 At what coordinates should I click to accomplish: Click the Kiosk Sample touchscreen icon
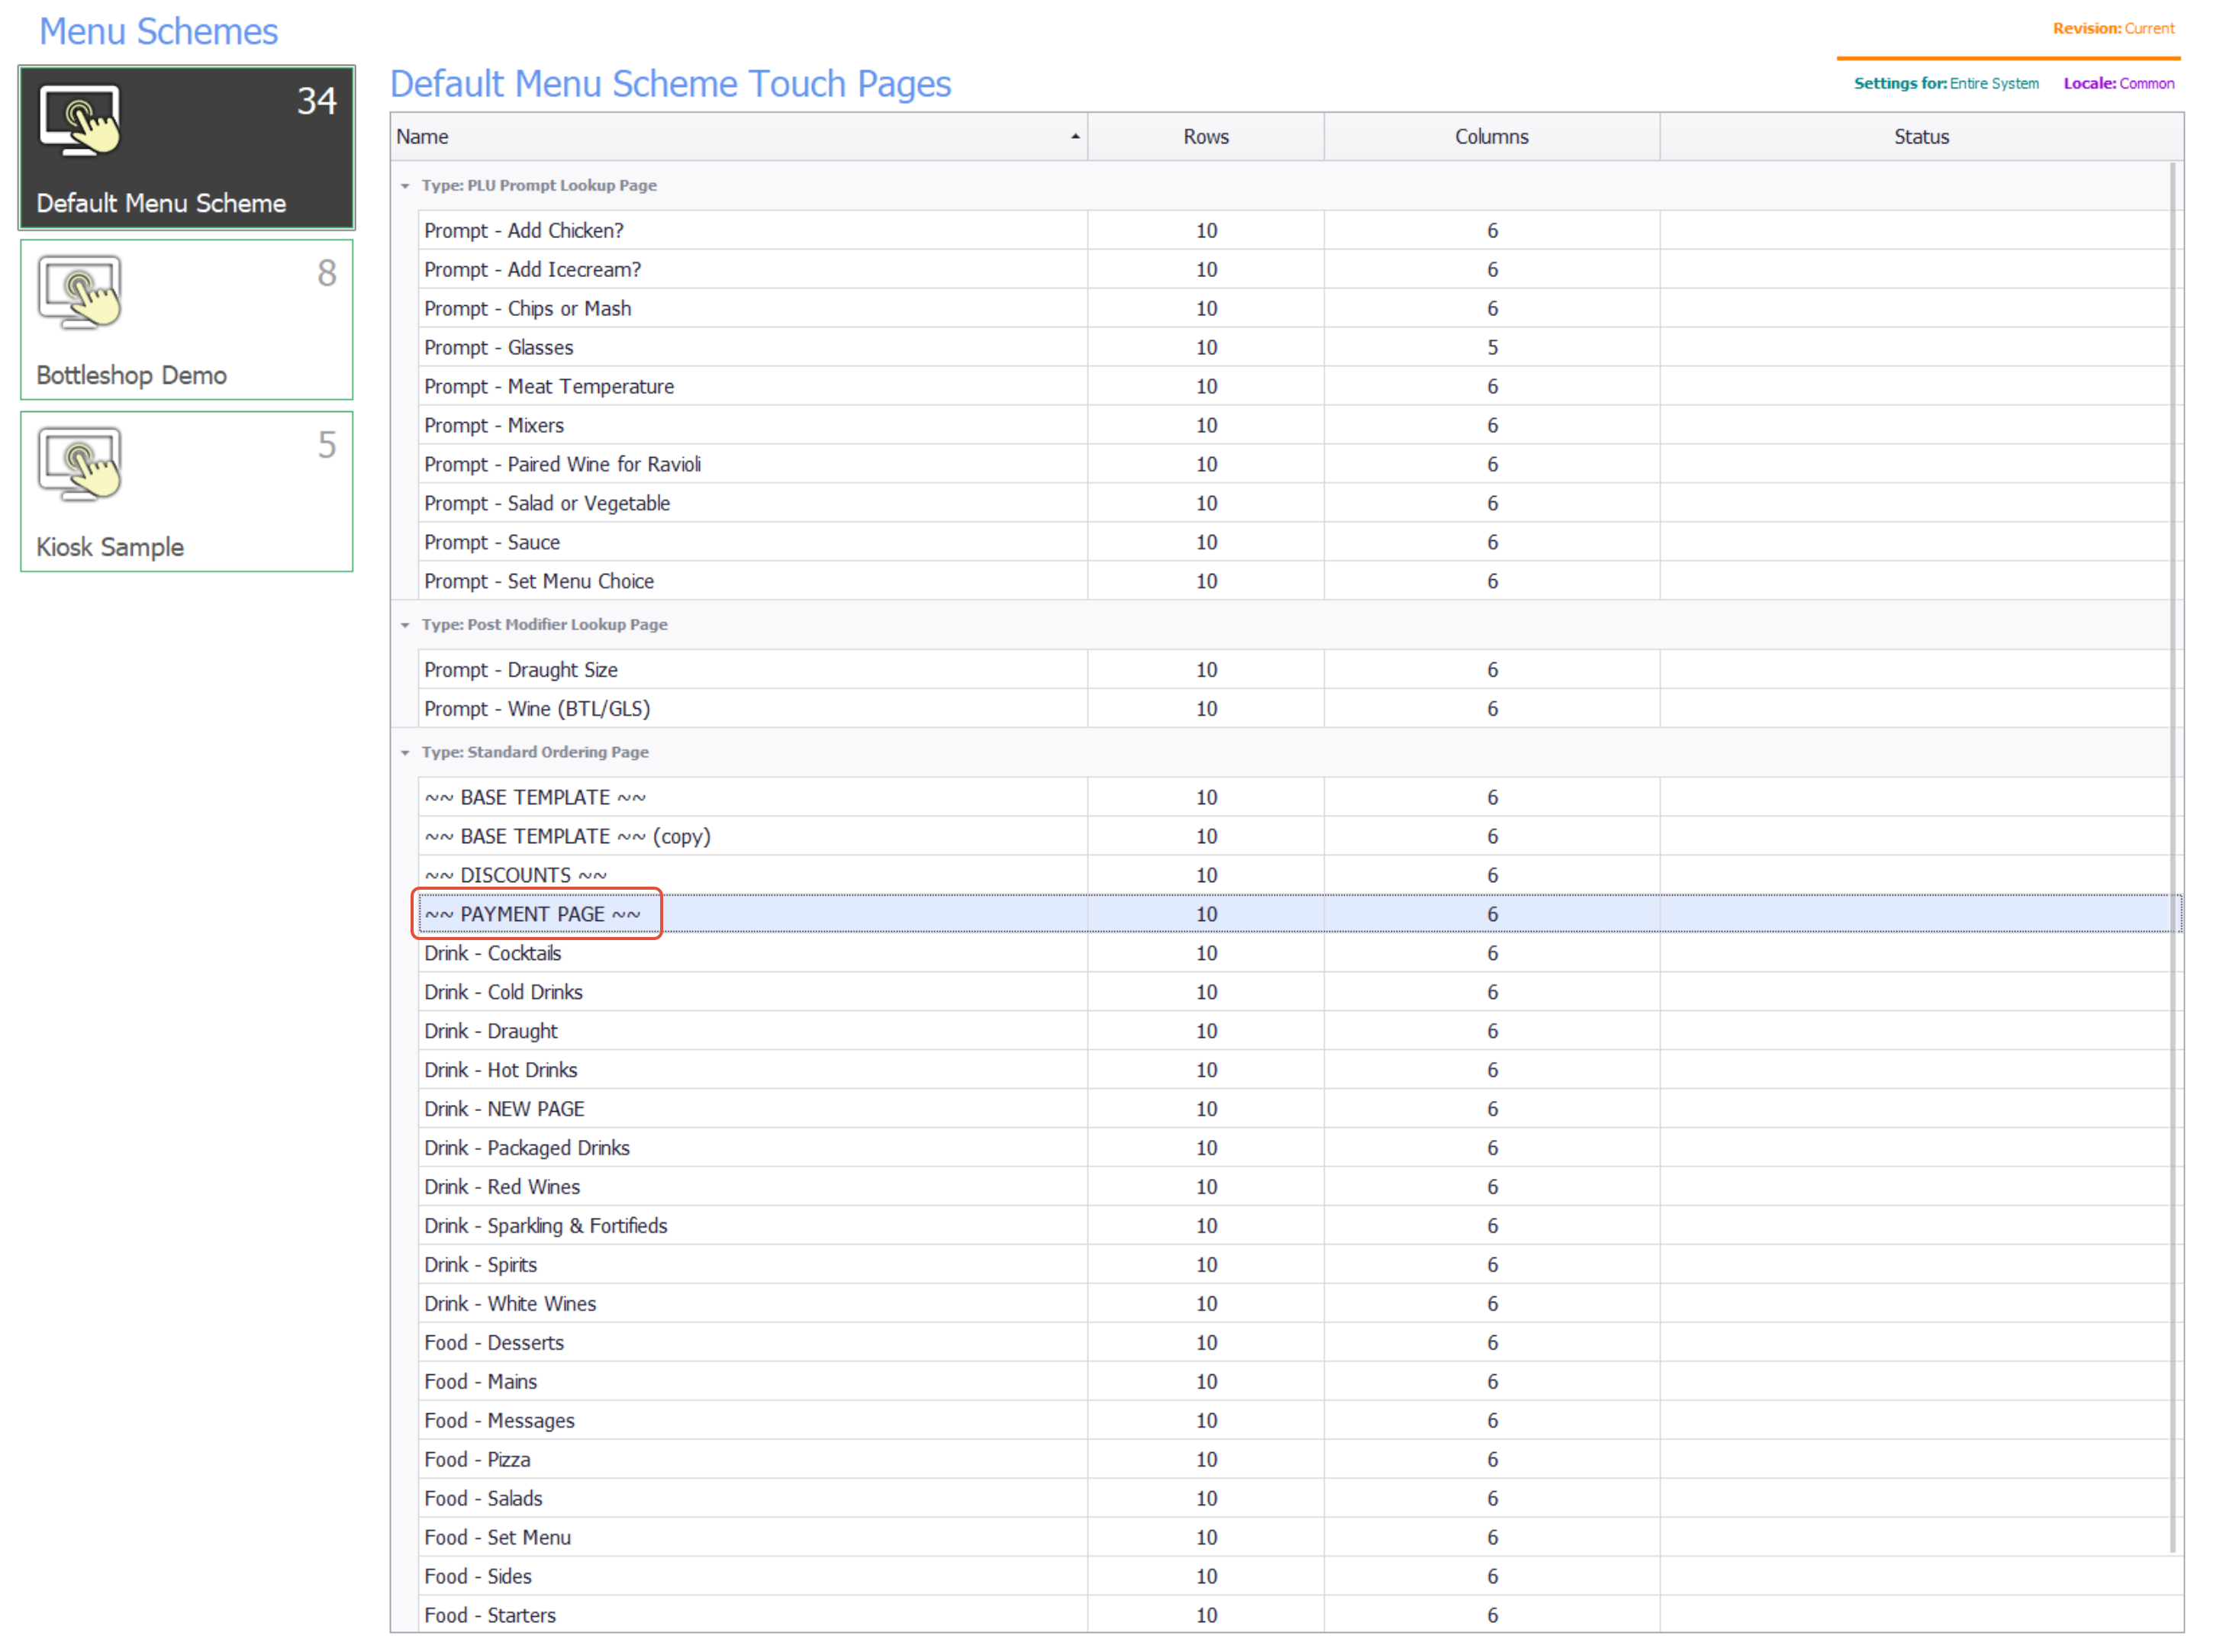(80, 463)
